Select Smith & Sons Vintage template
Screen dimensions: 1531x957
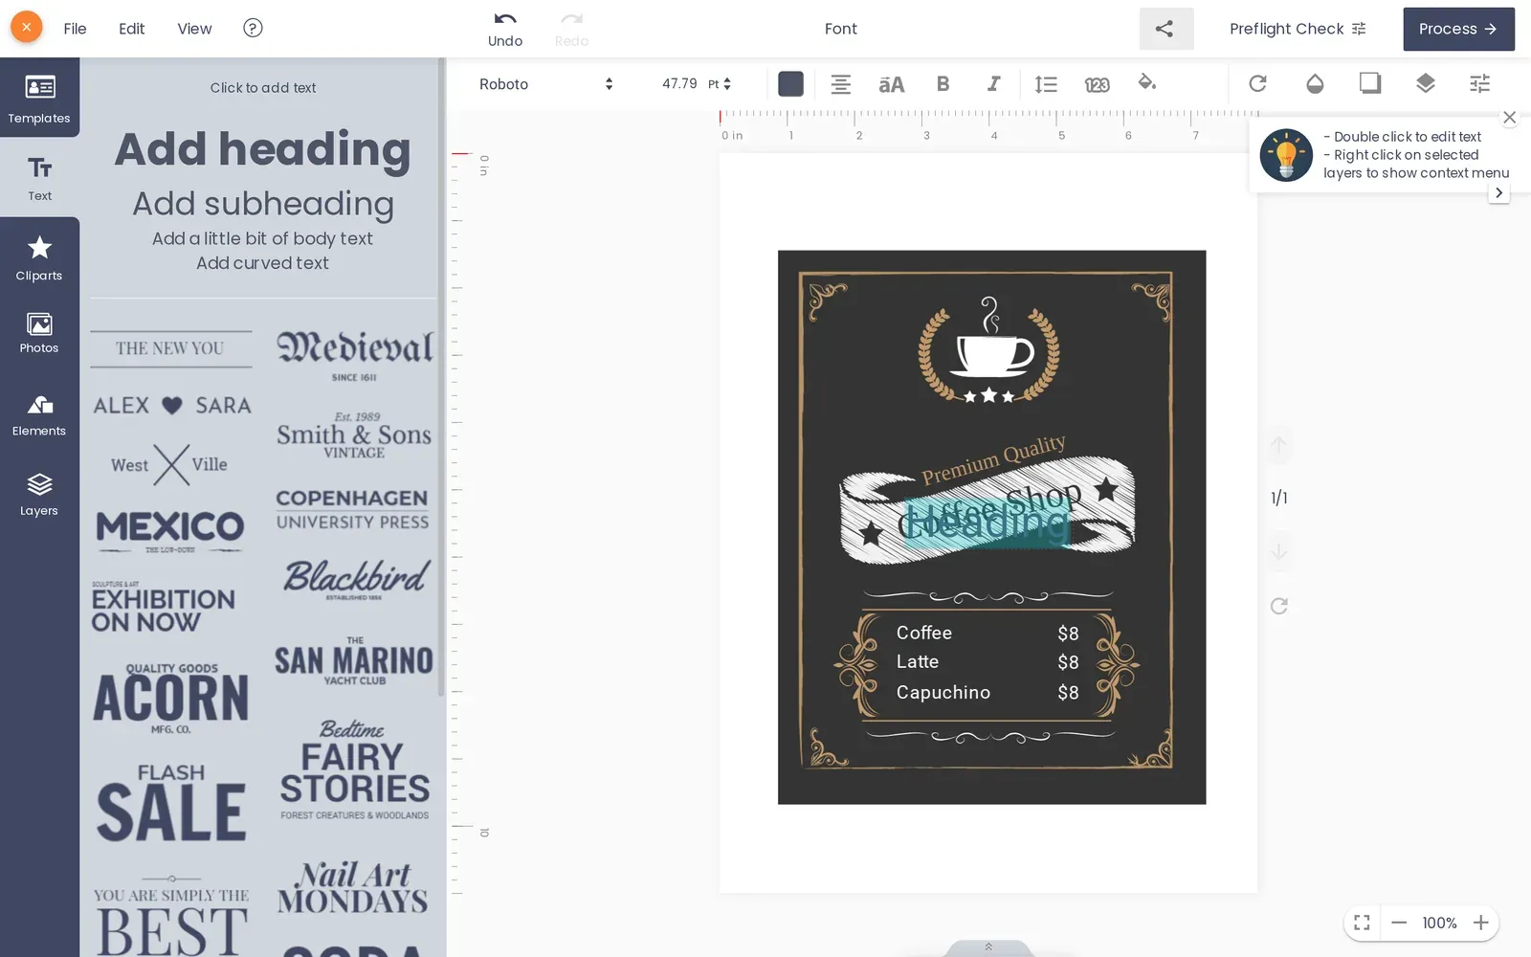point(354,435)
